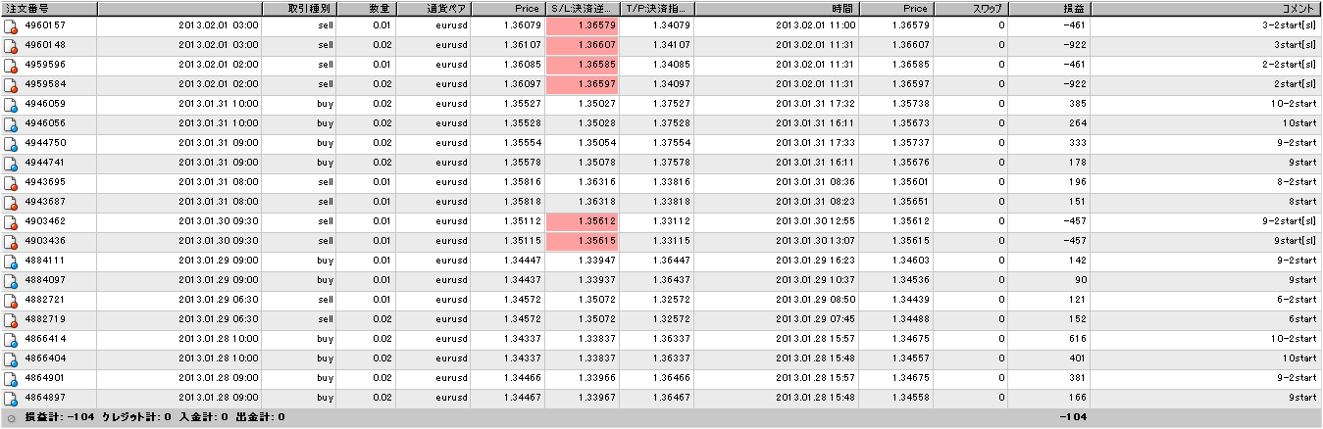Screen dimensions: 1323x429
Task: Select the buy order icon for 4946059
Action: (x=11, y=104)
